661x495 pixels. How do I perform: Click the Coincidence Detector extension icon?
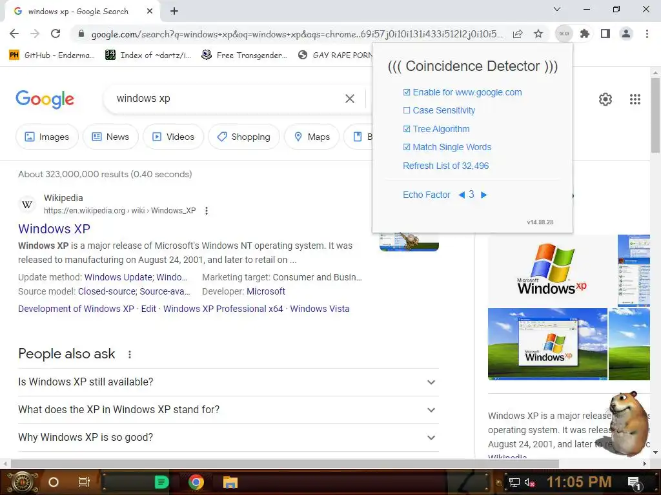564,34
